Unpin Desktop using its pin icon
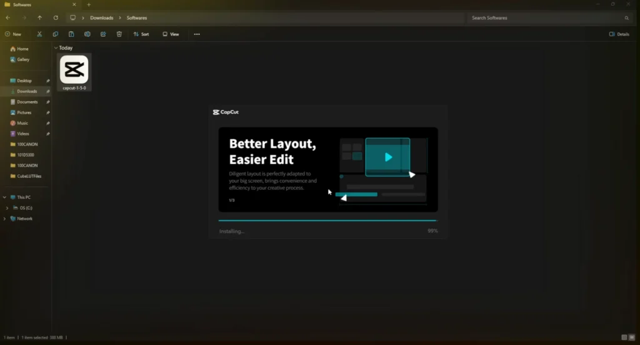The width and height of the screenshot is (640, 345). click(47, 80)
